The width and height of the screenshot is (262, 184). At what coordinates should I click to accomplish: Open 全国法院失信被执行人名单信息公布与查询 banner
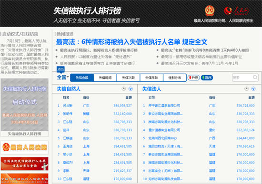[x=25, y=164]
